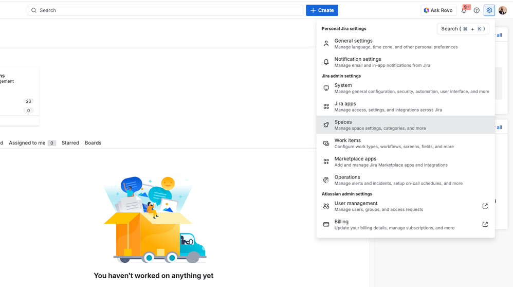
Task: Open Operations settings
Action: coord(406,180)
